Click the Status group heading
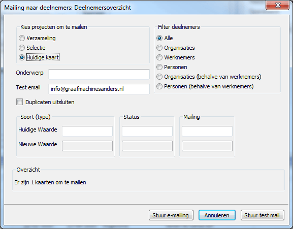The width and height of the screenshot is (293, 229). pyautogui.click(x=132, y=117)
